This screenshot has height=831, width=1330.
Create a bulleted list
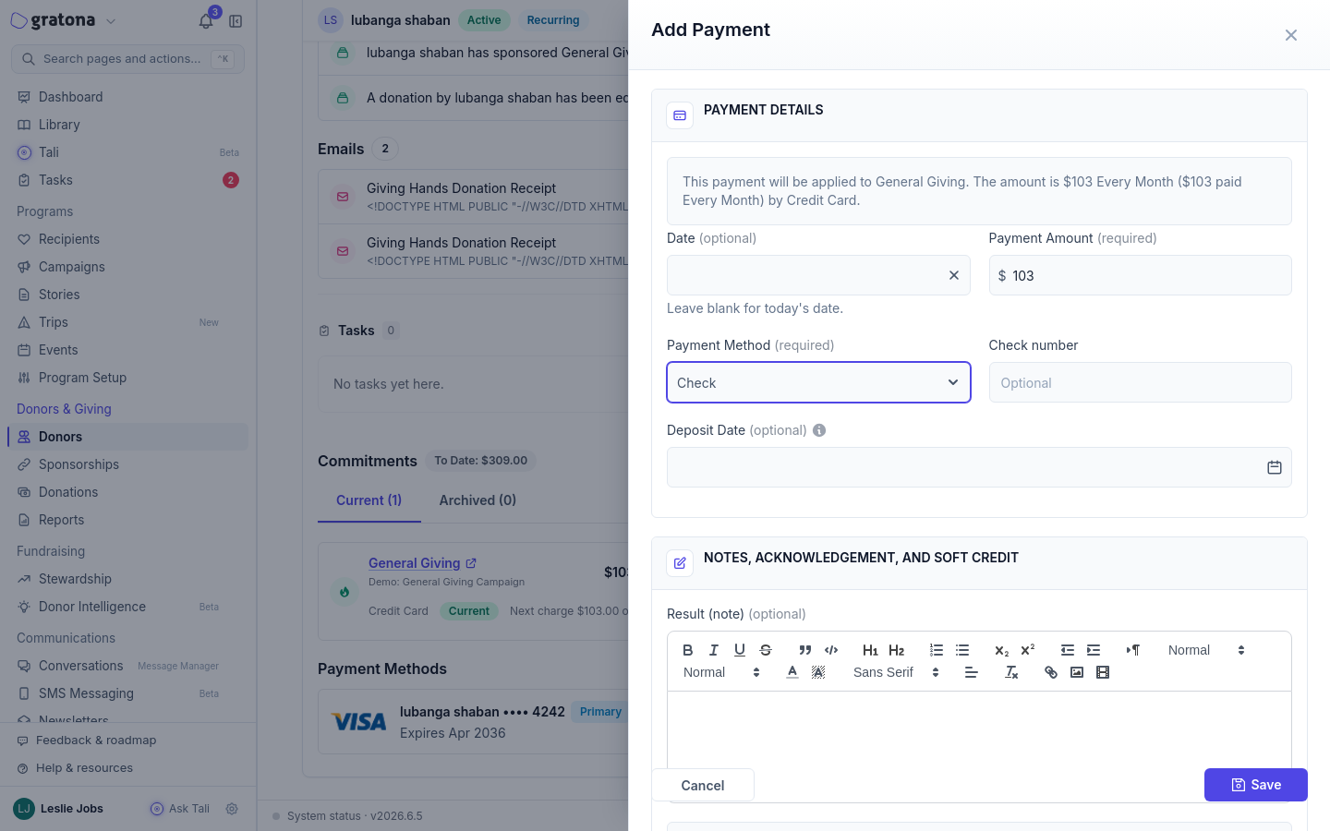[962, 650]
